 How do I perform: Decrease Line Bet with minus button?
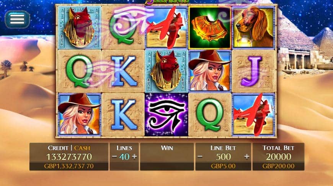[x=200, y=157]
